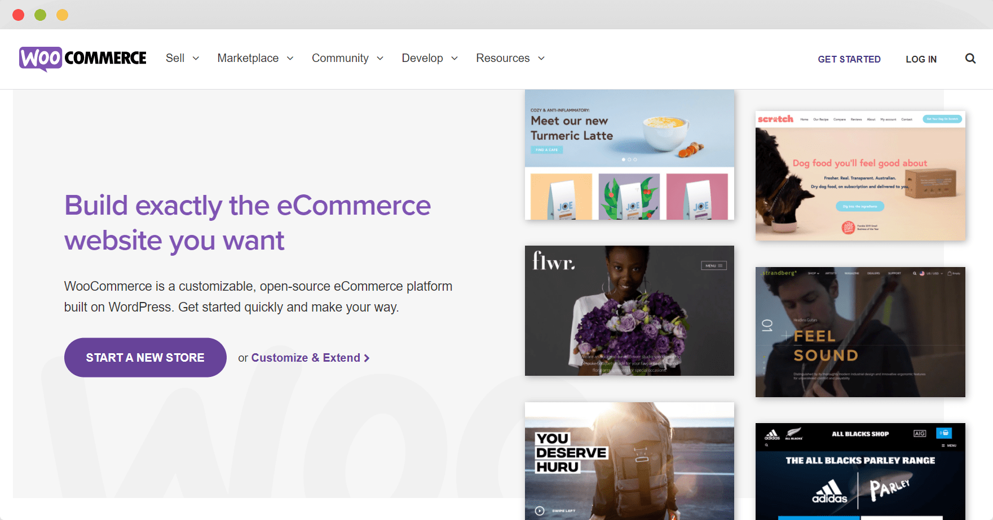Screen dimensions: 993x520
Task: Open the Scratch dog food showcase thumbnail
Action: point(860,176)
